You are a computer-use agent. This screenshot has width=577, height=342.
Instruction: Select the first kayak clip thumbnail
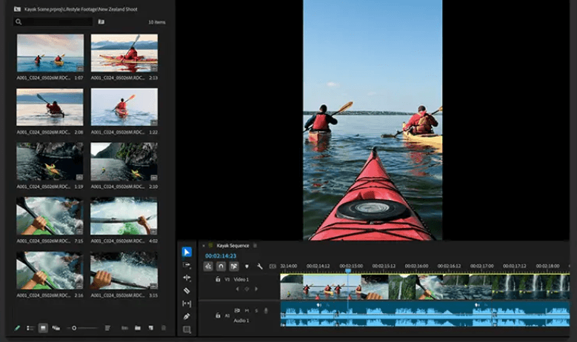[50, 53]
